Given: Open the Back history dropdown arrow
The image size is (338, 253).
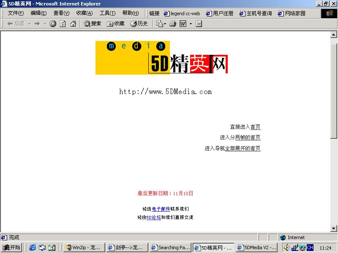Looking at the screenshot, I should 30,24.
